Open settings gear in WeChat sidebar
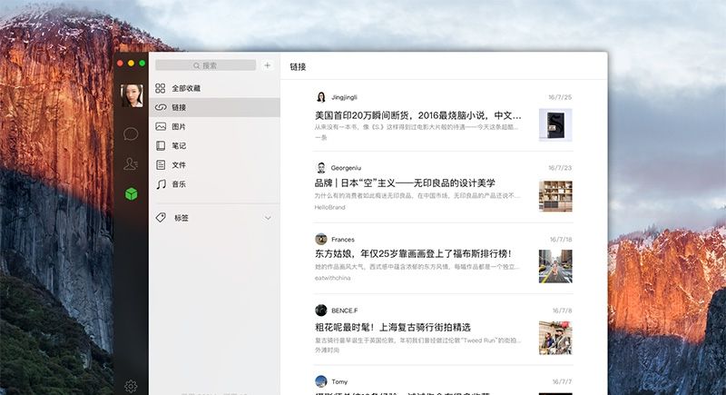 [x=131, y=386]
